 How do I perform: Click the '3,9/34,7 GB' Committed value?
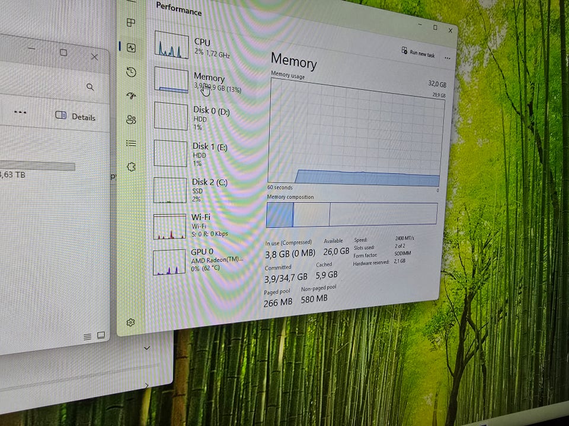286,278
